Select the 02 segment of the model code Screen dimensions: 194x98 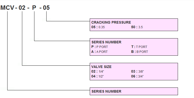pyautogui.click(x=22, y=8)
